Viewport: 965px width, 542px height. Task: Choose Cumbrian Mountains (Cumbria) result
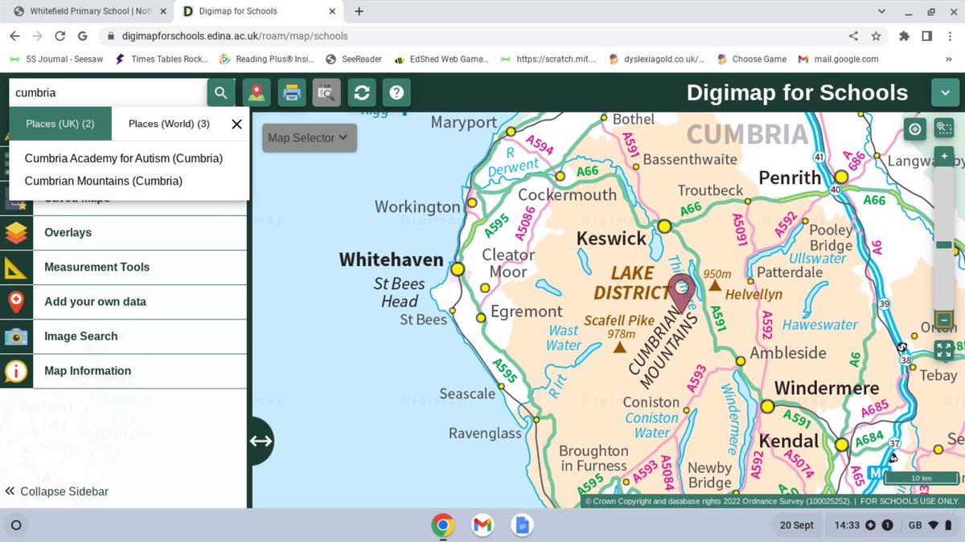pyautogui.click(x=104, y=181)
